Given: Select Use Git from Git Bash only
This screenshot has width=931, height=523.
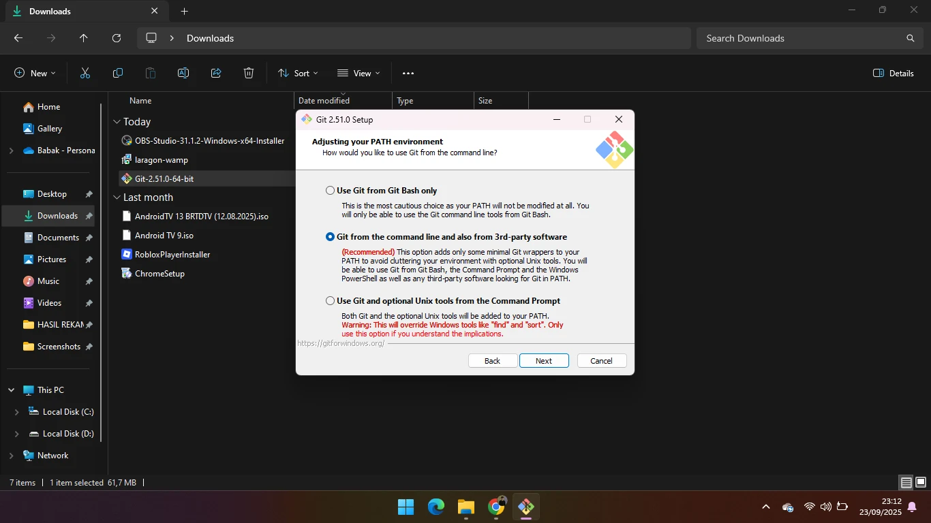Looking at the screenshot, I should coord(331,191).
